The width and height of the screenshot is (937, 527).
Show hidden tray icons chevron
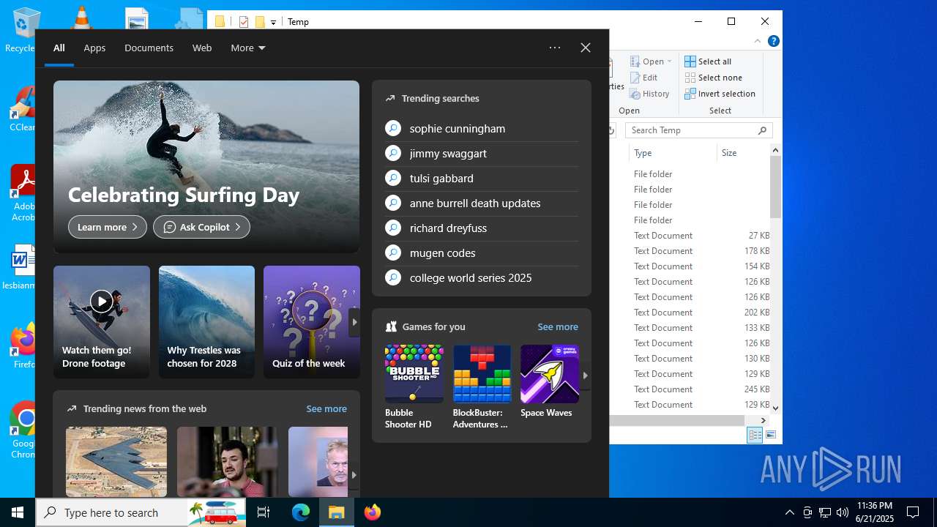click(x=790, y=512)
